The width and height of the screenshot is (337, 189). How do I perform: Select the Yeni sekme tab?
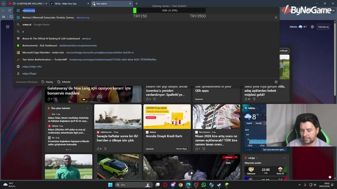(x=112, y=4)
